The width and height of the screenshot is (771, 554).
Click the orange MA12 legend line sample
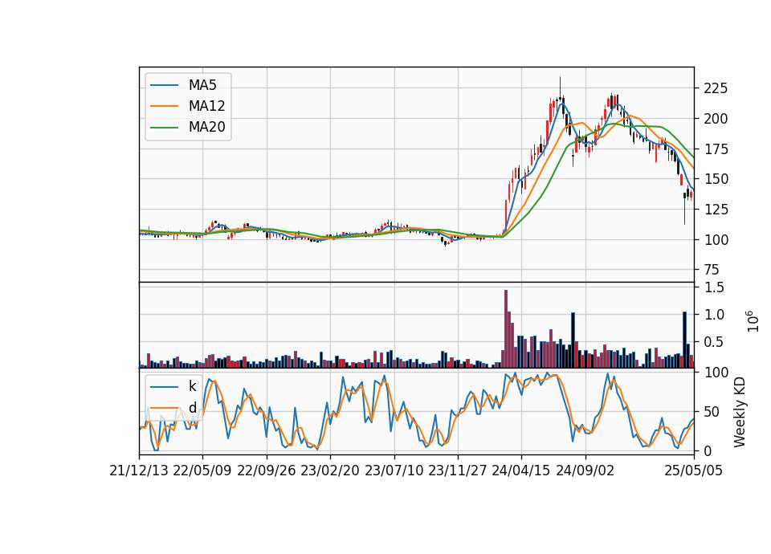tap(164, 106)
